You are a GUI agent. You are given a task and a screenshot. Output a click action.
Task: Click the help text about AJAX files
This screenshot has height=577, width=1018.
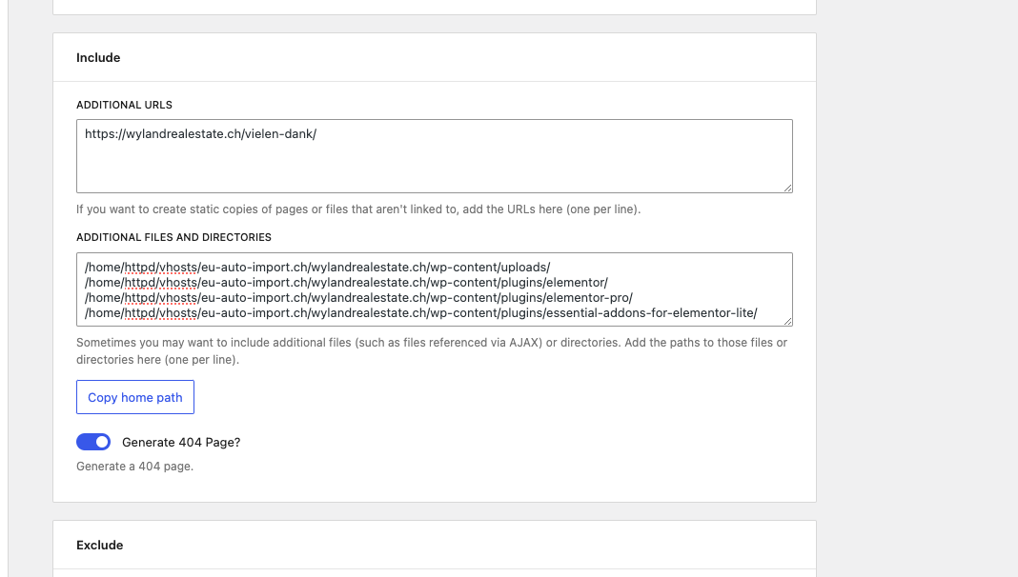[x=431, y=343]
